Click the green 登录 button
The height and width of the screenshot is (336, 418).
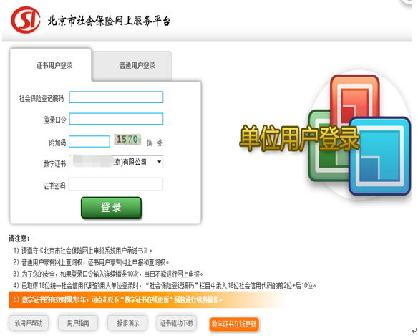tap(111, 207)
